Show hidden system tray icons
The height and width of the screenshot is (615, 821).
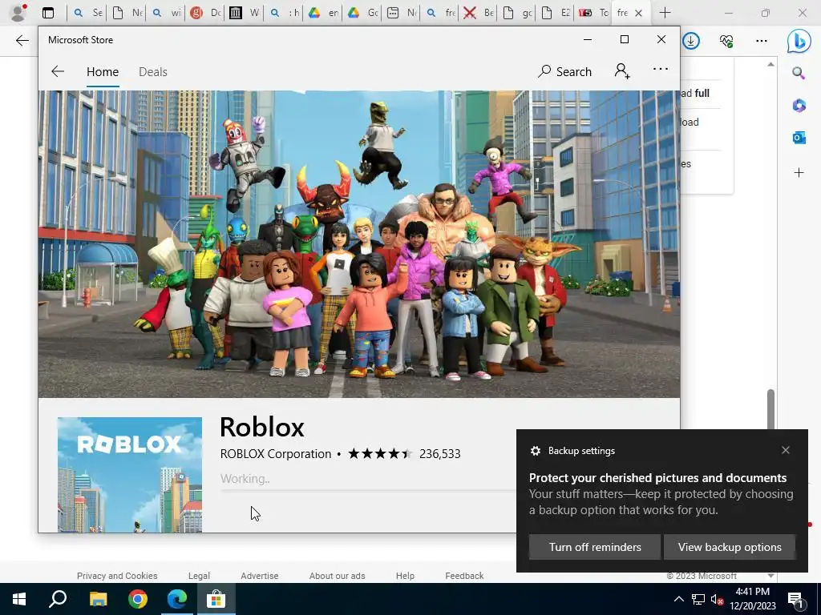(x=678, y=599)
